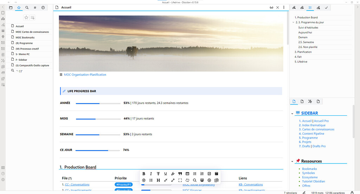Collapse the SIDEBAR section

click(292, 114)
